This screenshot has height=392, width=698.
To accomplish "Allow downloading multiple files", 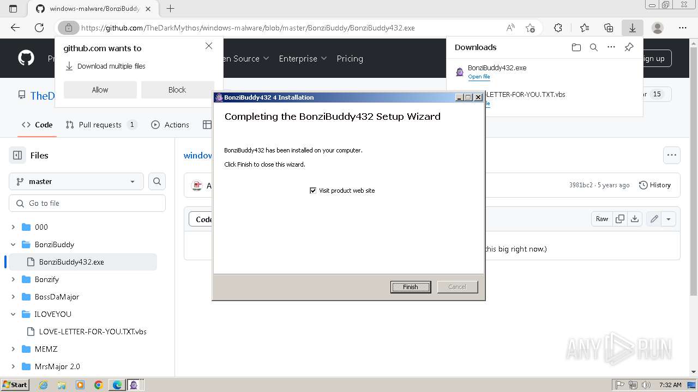I will point(100,90).
